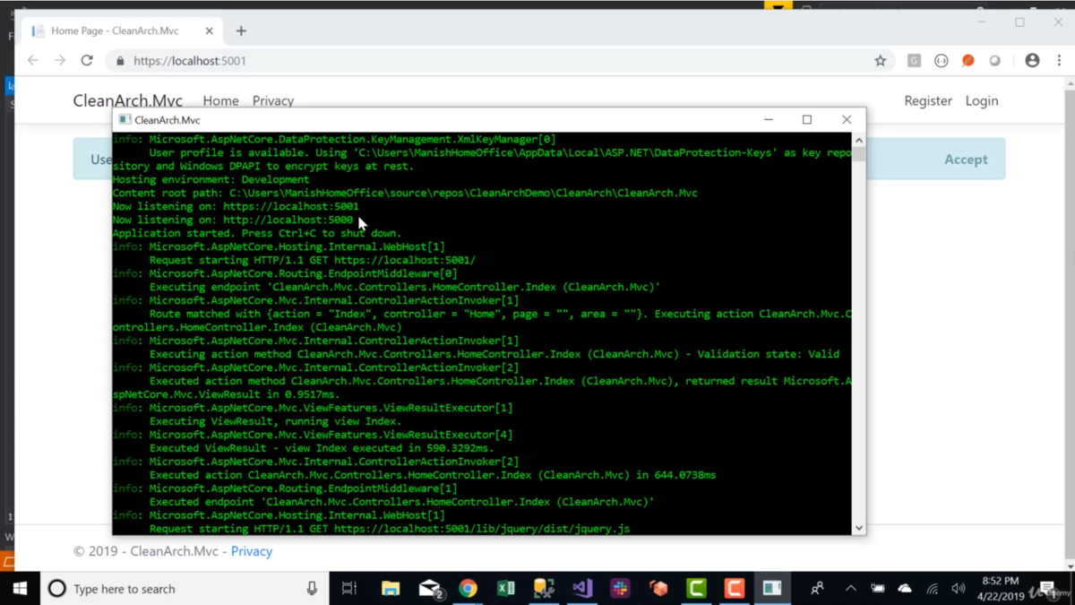The width and height of the screenshot is (1075, 605).
Task: Open the Windows Start menu
Action: [20, 589]
